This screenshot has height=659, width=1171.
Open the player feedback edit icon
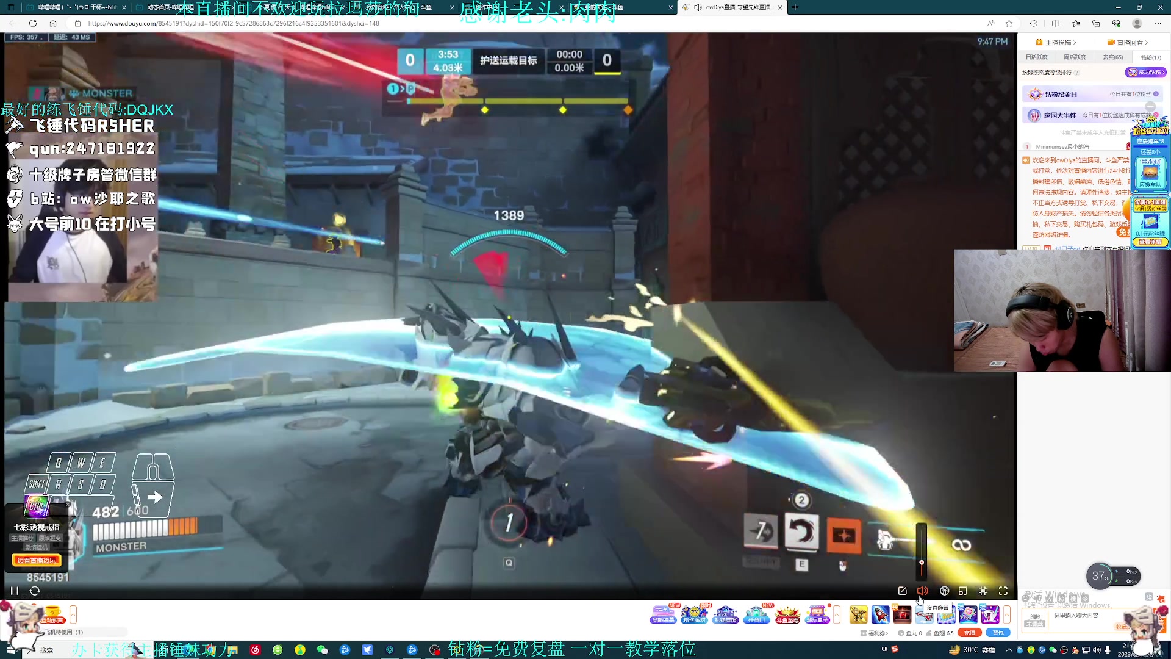click(x=902, y=591)
